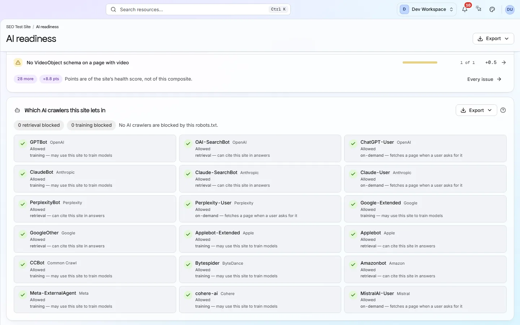The width and height of the screenshot is (520, 325).
Task: Click the CCBot allowed check icon
Action: [23, 264]
